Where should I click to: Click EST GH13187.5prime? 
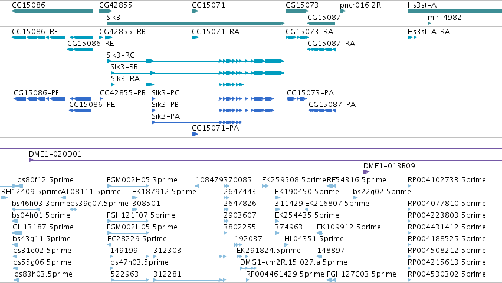click(43, 228)
